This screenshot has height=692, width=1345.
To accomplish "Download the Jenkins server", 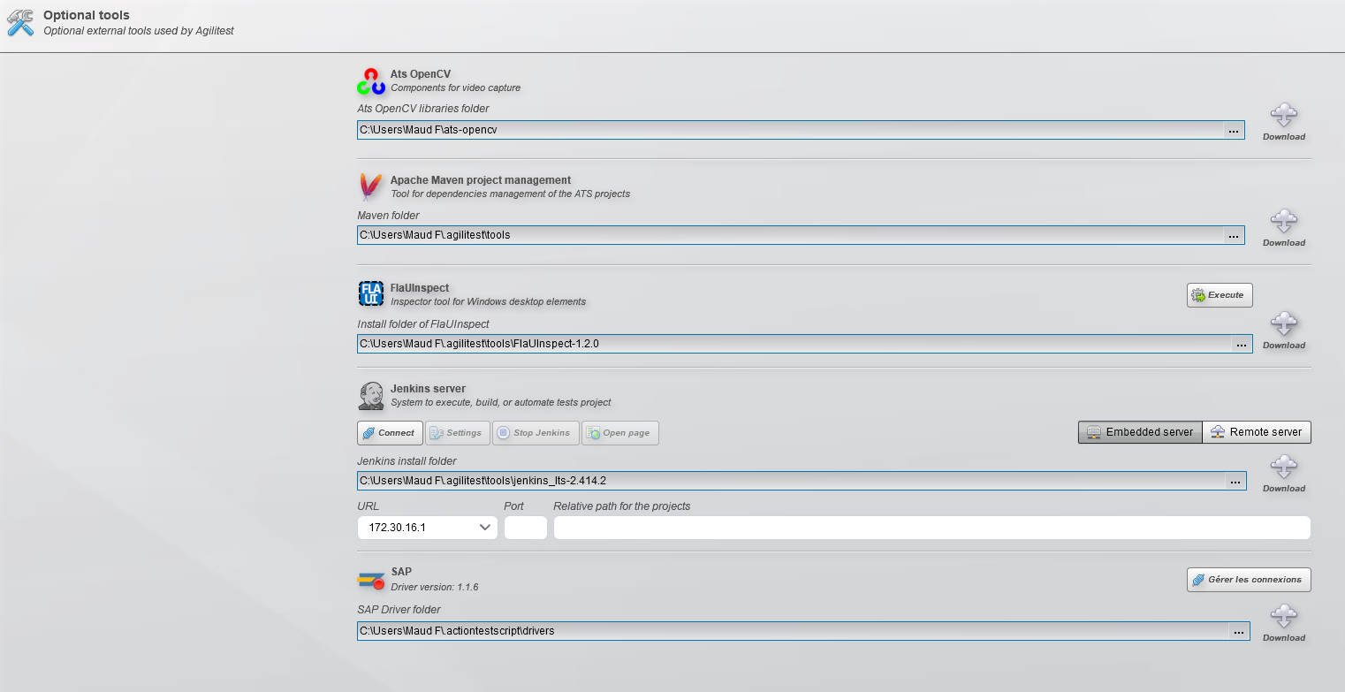I will [x=1283, y=475].
